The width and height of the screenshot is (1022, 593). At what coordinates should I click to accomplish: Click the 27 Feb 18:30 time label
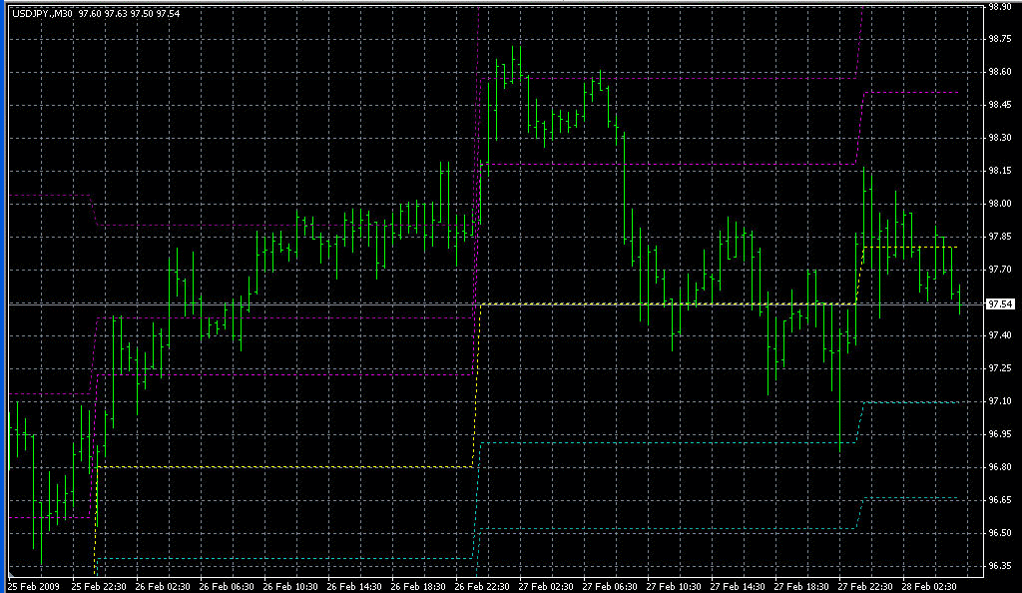(x=803, y=584)
